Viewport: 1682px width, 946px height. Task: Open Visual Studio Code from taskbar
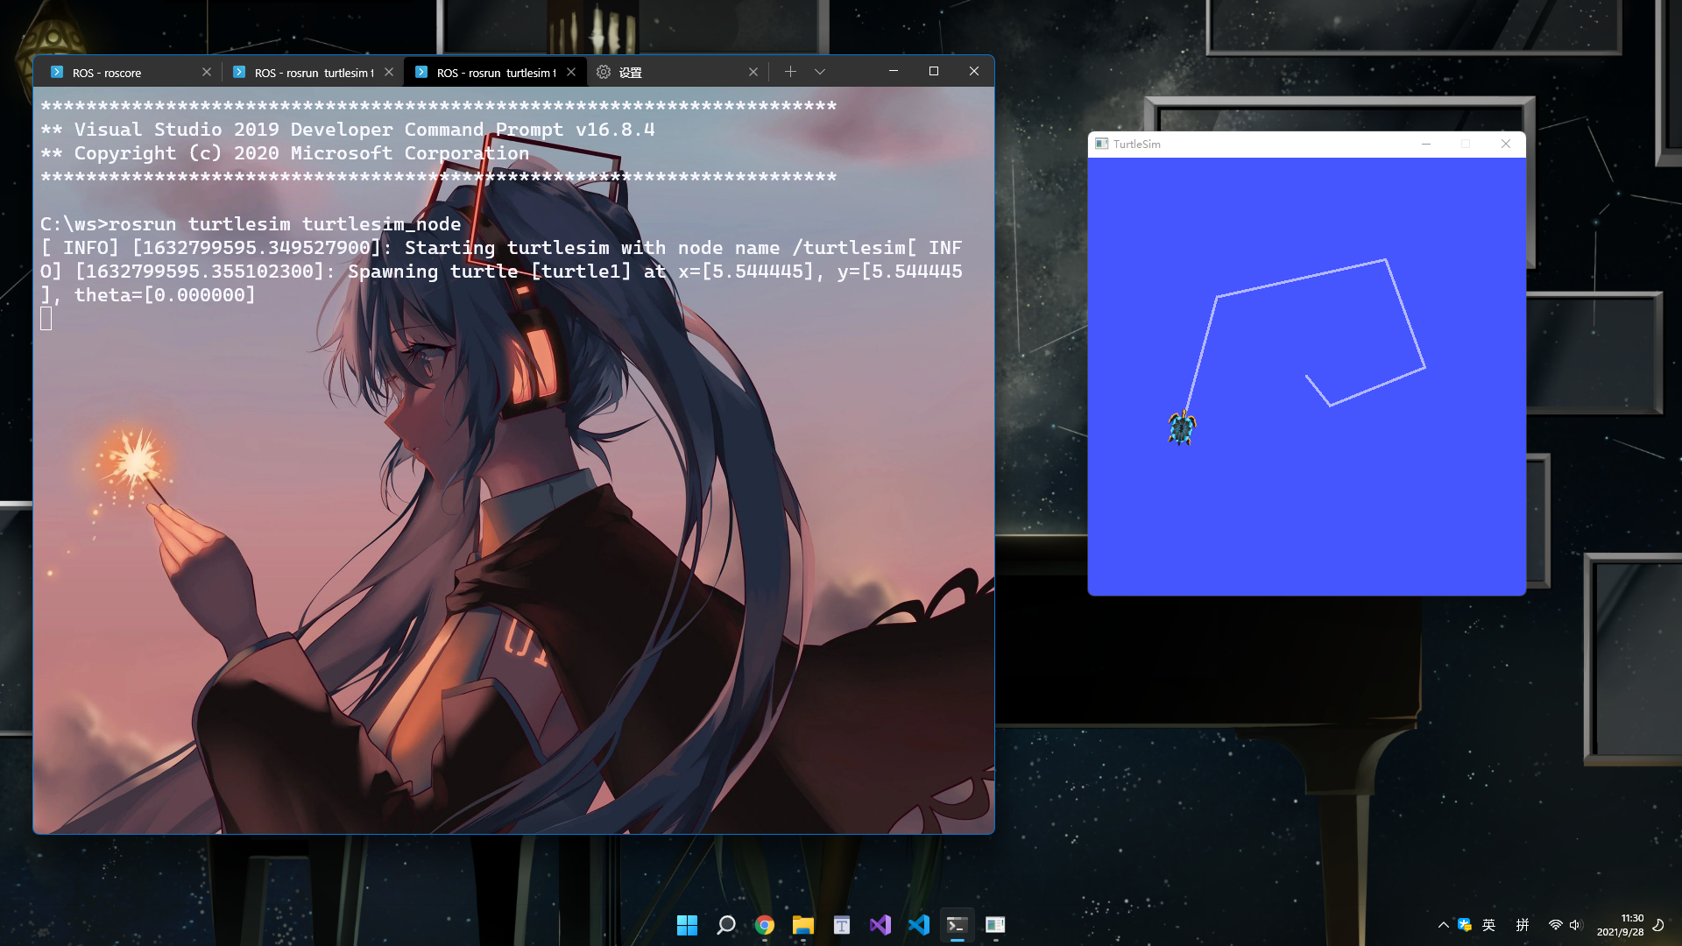[x=918, y=925]
